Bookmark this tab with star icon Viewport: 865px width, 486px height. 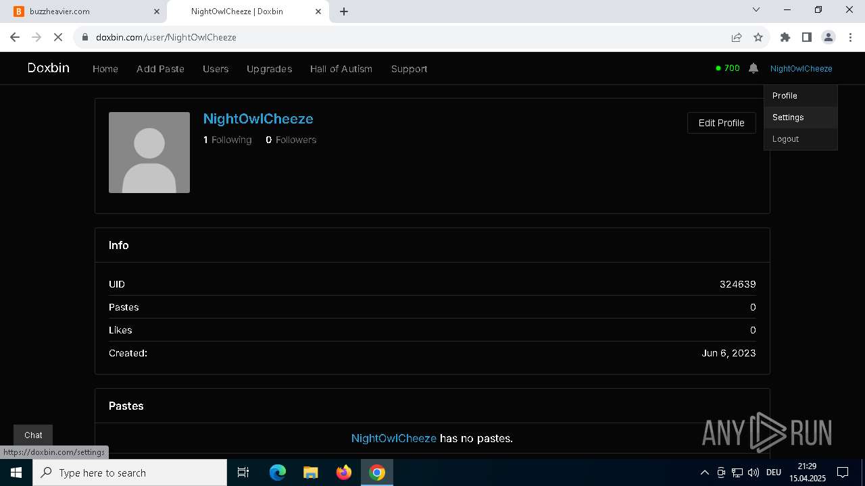tap(758, 37)
